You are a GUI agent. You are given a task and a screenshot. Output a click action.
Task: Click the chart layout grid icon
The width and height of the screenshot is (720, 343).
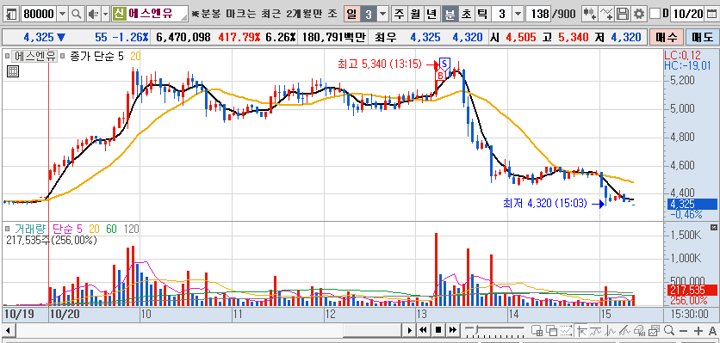pos(537,330)
